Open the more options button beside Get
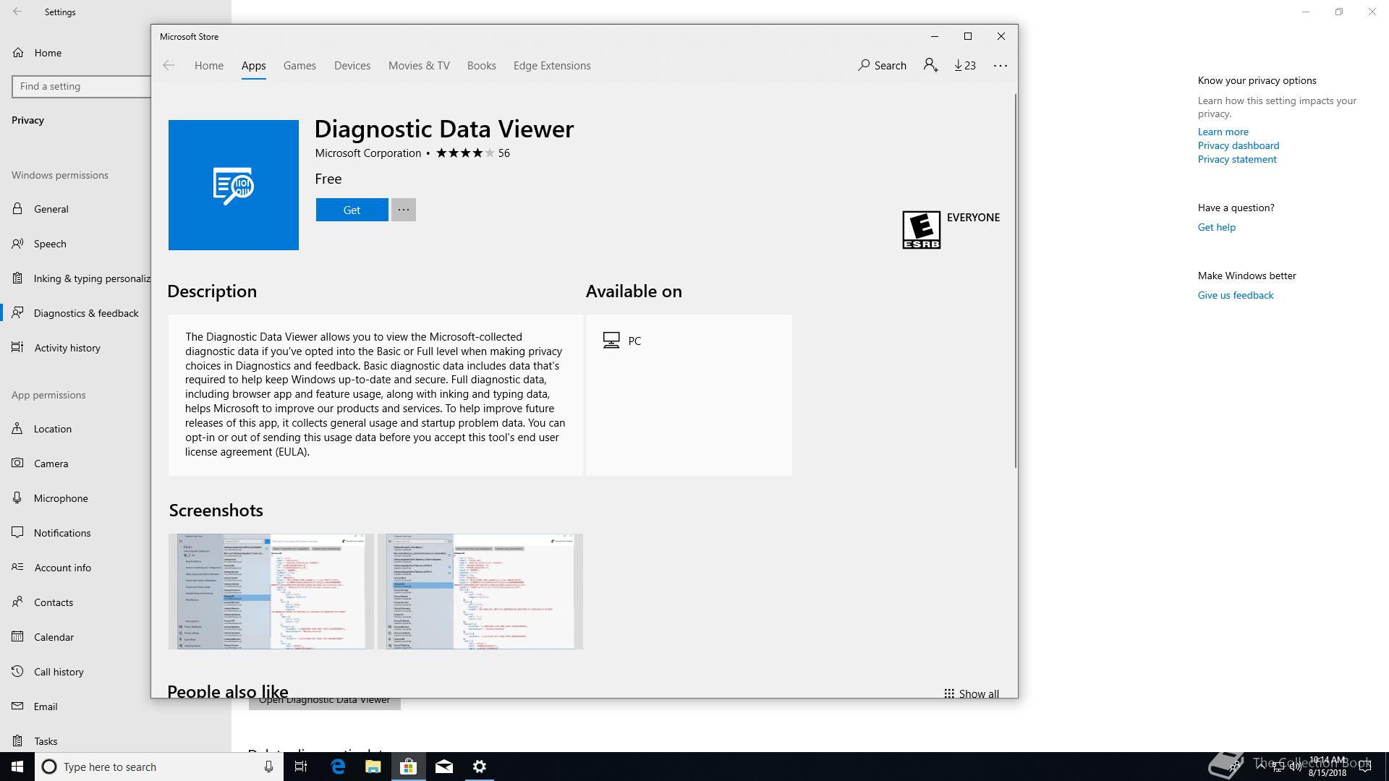The image size is (1389, 781). click(404, 210)
